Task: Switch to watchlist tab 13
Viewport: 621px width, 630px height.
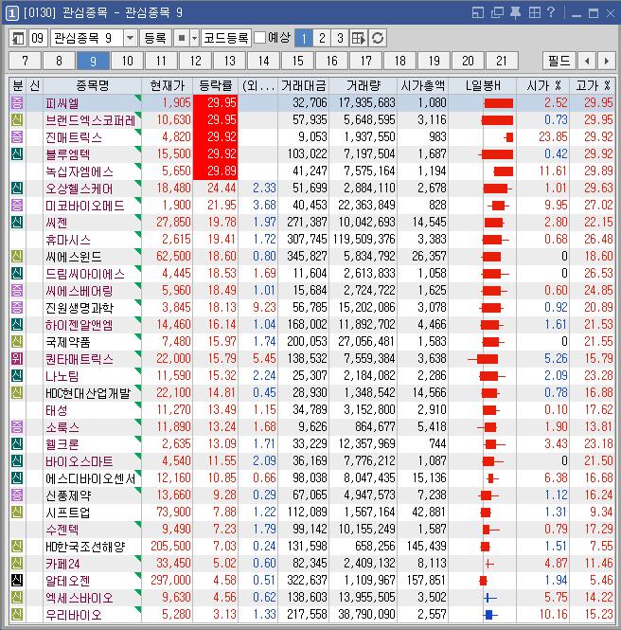Action: tap(230, 61)
